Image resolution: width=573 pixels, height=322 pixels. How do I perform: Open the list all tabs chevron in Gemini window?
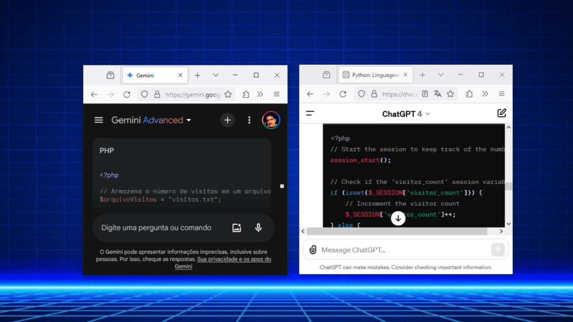point(215,75)
